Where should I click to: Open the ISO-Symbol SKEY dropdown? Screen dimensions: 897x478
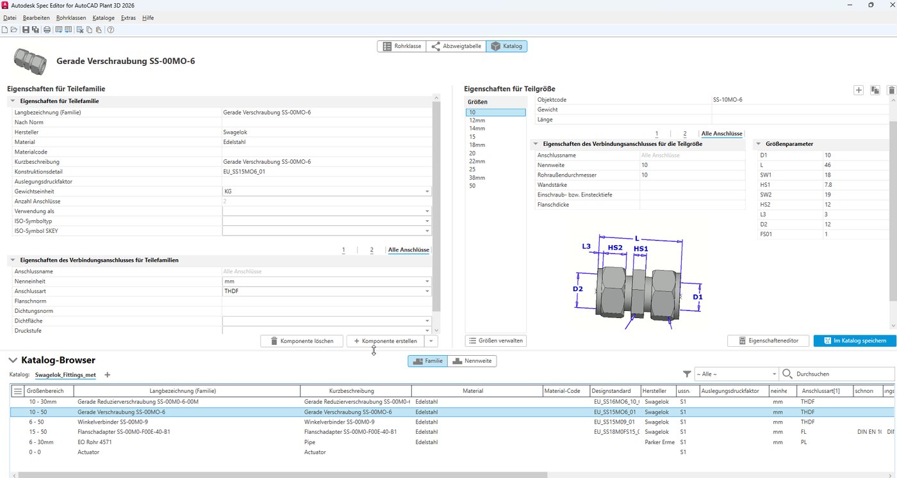pos(427,231)
